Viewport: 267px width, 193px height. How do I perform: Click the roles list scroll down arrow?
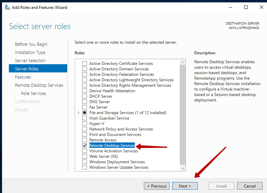point(182,168)
